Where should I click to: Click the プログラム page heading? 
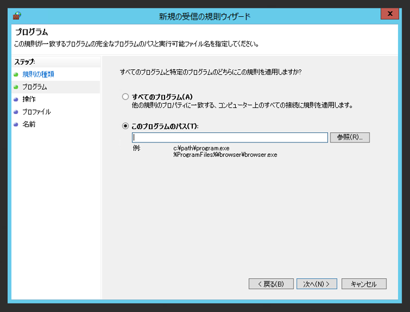coord(31,32)
